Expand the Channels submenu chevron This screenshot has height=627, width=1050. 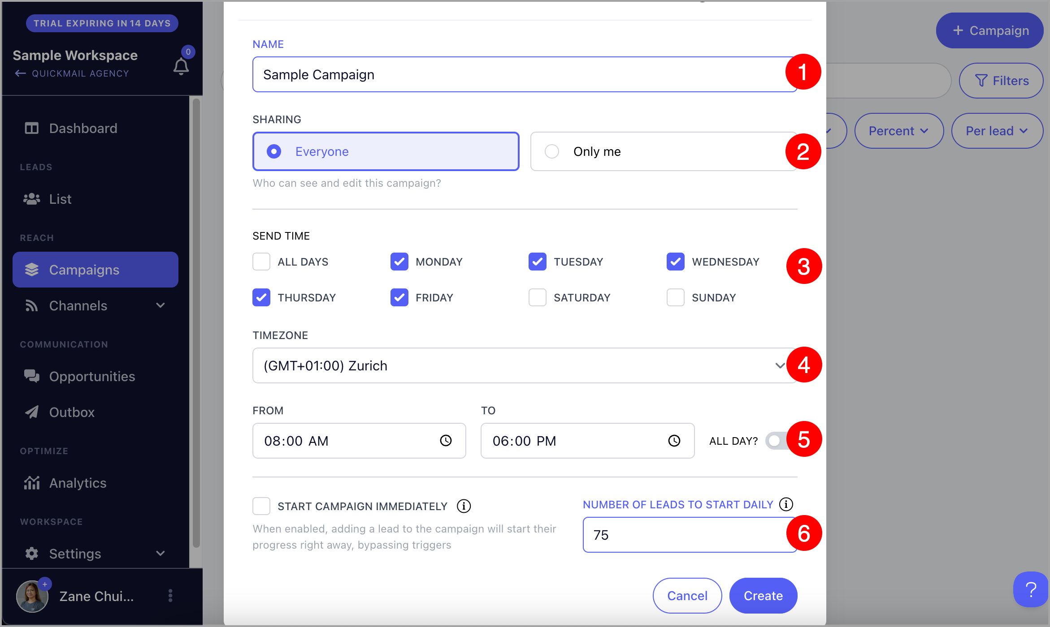[x=161, y=305]
